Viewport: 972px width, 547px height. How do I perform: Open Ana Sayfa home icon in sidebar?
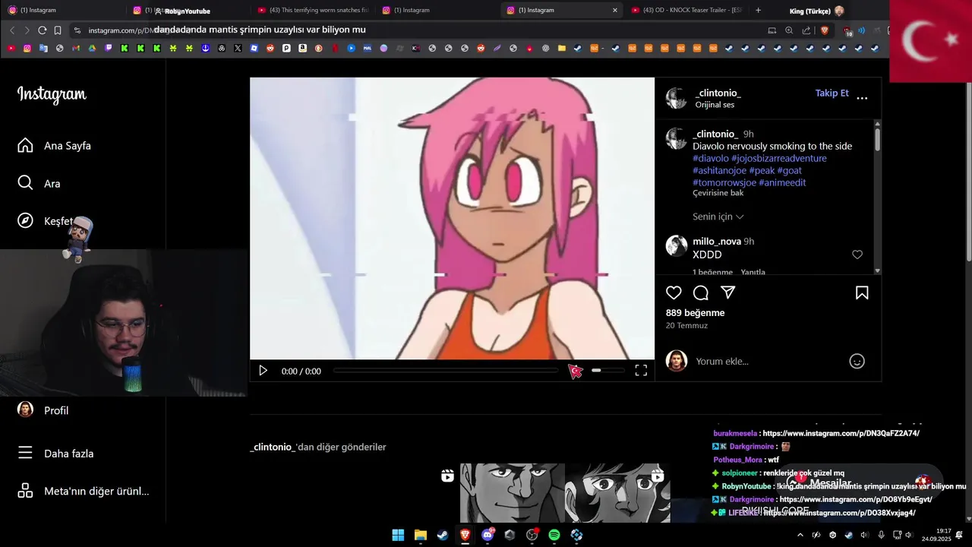tap(25, 145)
